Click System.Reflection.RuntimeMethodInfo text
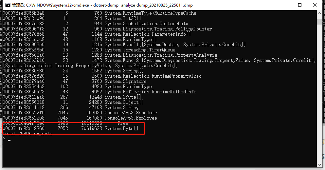 pyautogui.click(x=150, y=92)
